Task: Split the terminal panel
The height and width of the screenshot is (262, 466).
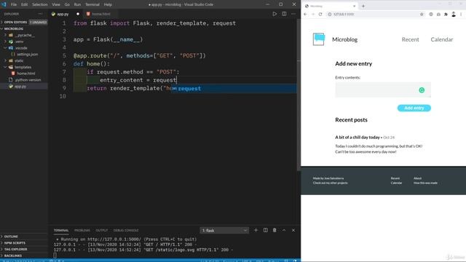Action: tap(265, 230)
